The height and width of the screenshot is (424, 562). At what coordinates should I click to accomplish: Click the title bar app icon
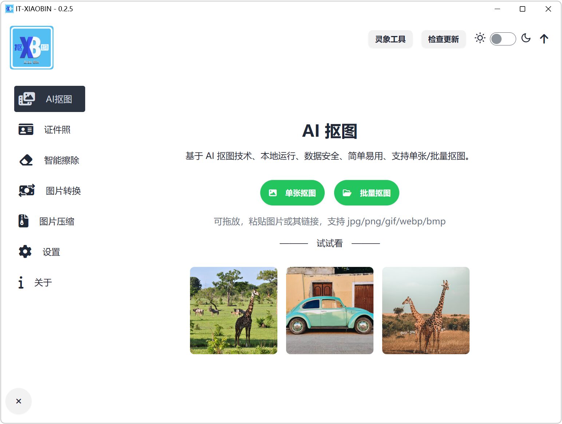9,9
